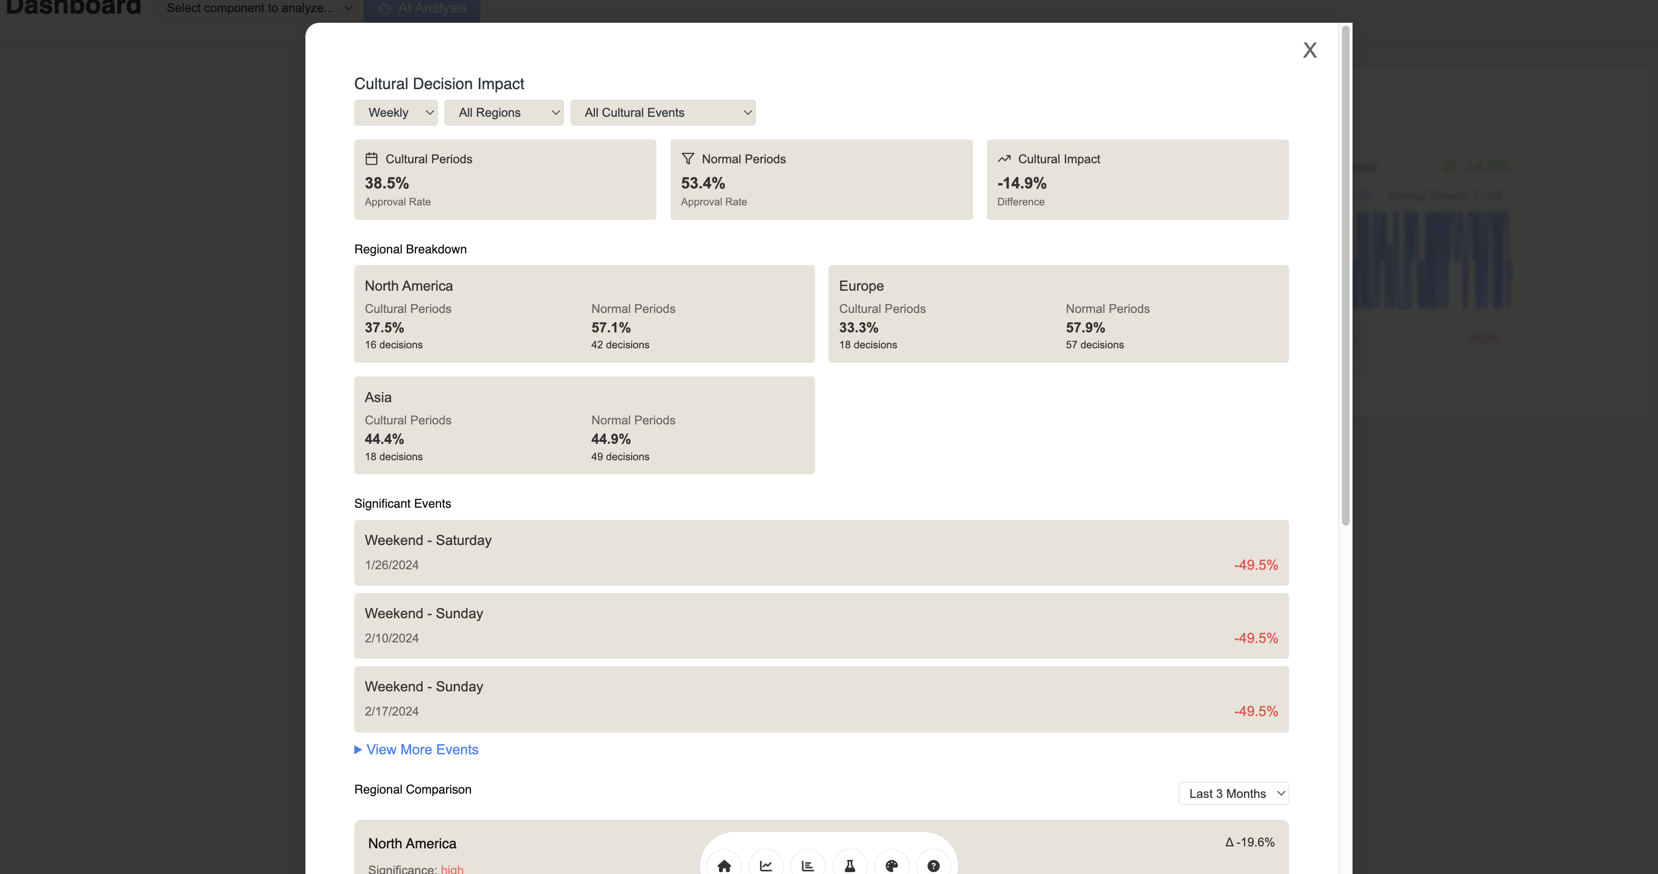The image size is (1658, 874).
Task: Click the modal's vertical scrollbar
Action: pyautogui.click(x=1345, y=277)
